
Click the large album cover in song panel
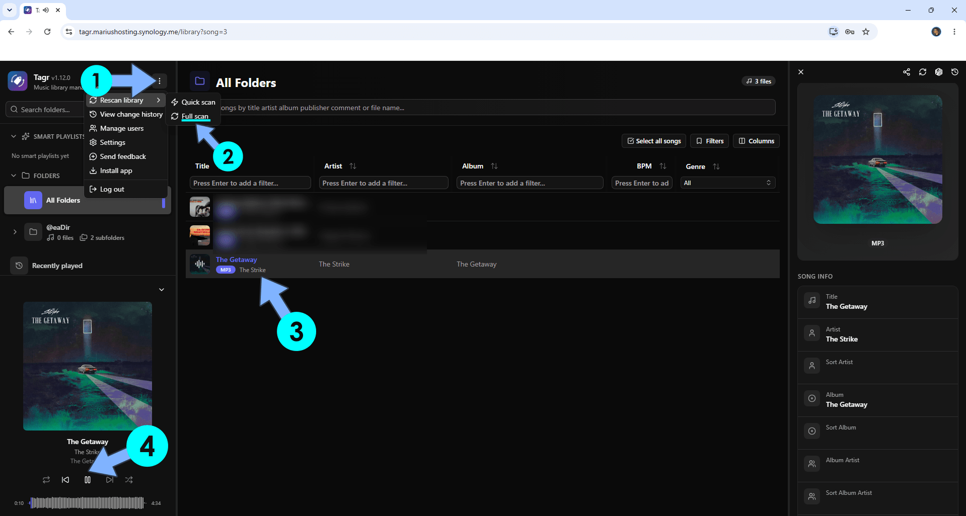878,159
